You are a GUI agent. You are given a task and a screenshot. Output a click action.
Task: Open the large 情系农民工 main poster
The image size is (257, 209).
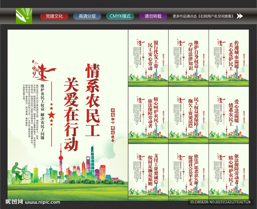pos(68,115)
